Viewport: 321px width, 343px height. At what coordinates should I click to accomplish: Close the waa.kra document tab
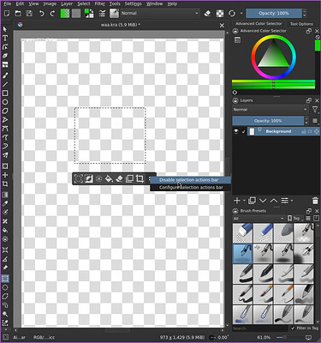(222, 26)
